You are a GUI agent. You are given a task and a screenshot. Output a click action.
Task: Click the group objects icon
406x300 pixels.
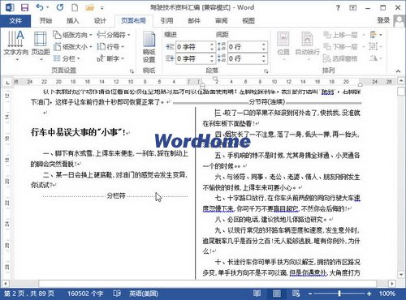374,46
